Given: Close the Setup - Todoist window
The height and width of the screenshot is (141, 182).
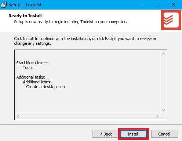Looking at the screenshot, I should 174,5.
